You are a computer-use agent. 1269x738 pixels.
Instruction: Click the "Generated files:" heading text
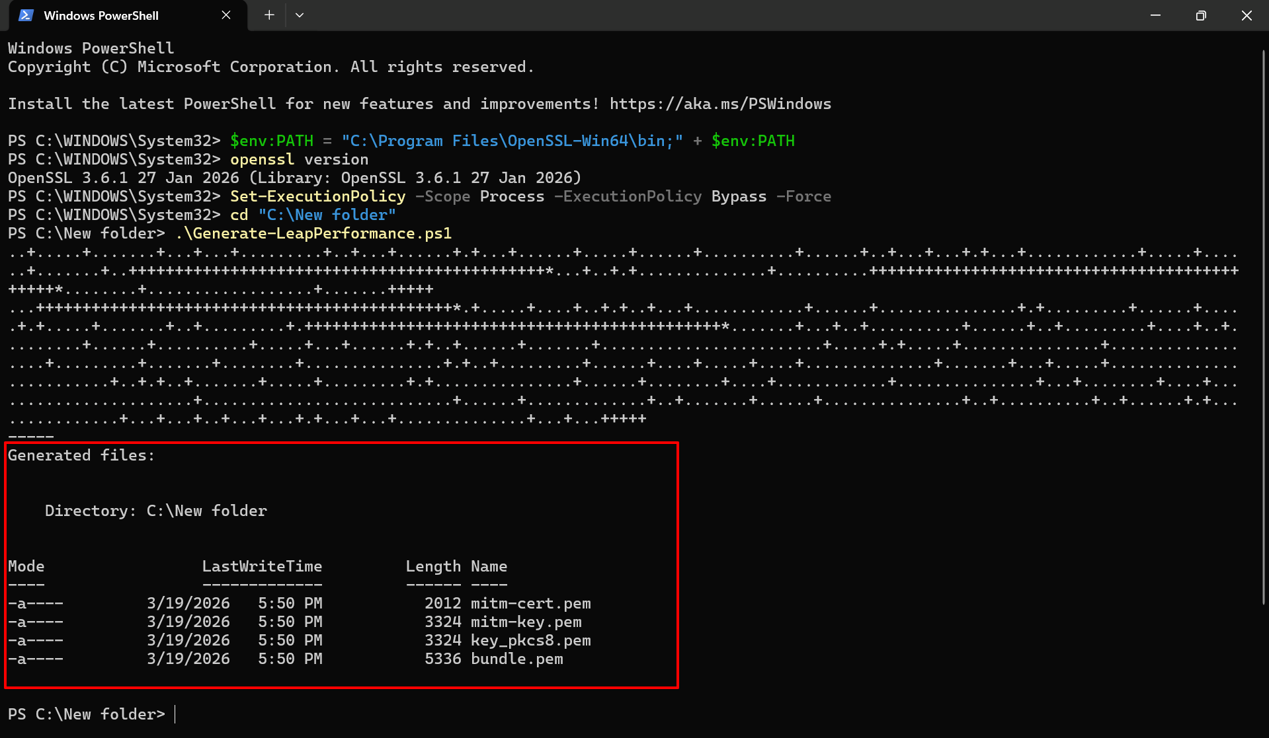coord(81,455)
